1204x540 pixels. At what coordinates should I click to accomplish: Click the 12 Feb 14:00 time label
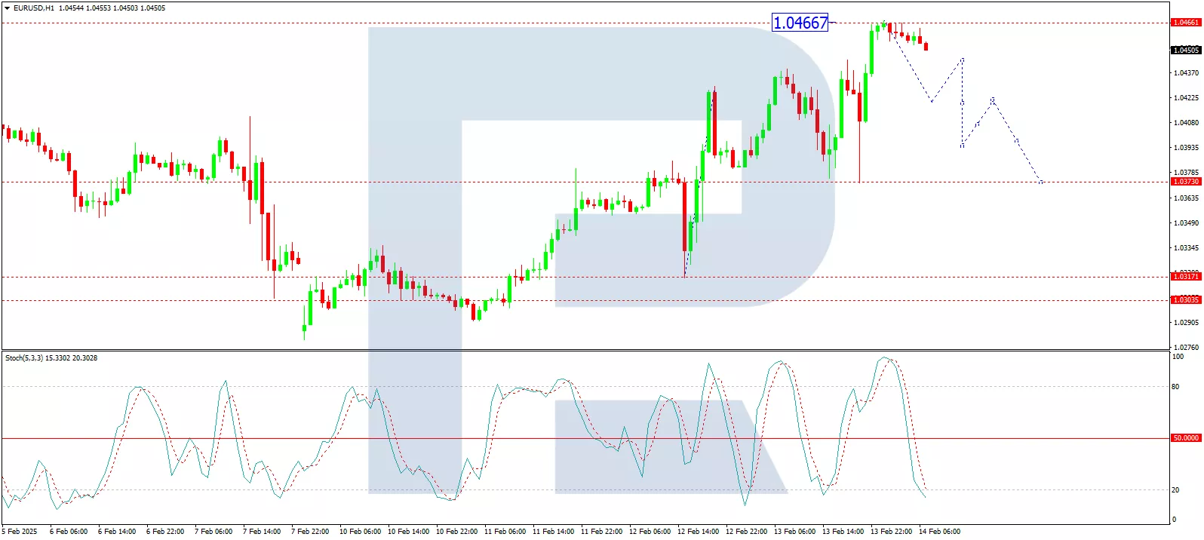click(698, 532)
